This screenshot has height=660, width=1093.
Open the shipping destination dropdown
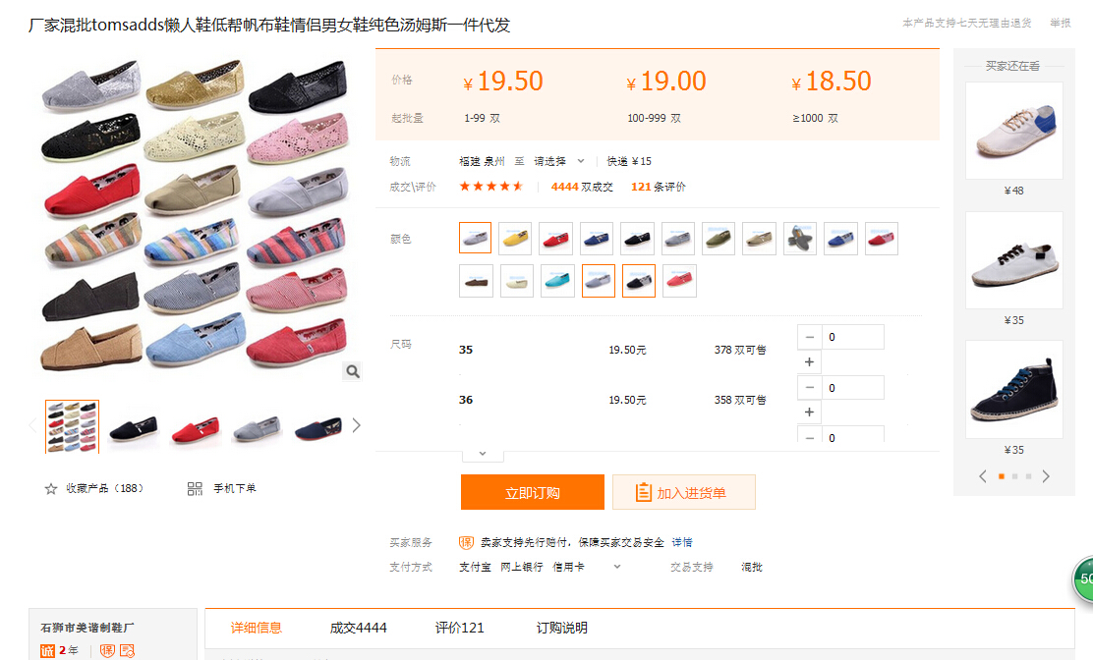559,161
